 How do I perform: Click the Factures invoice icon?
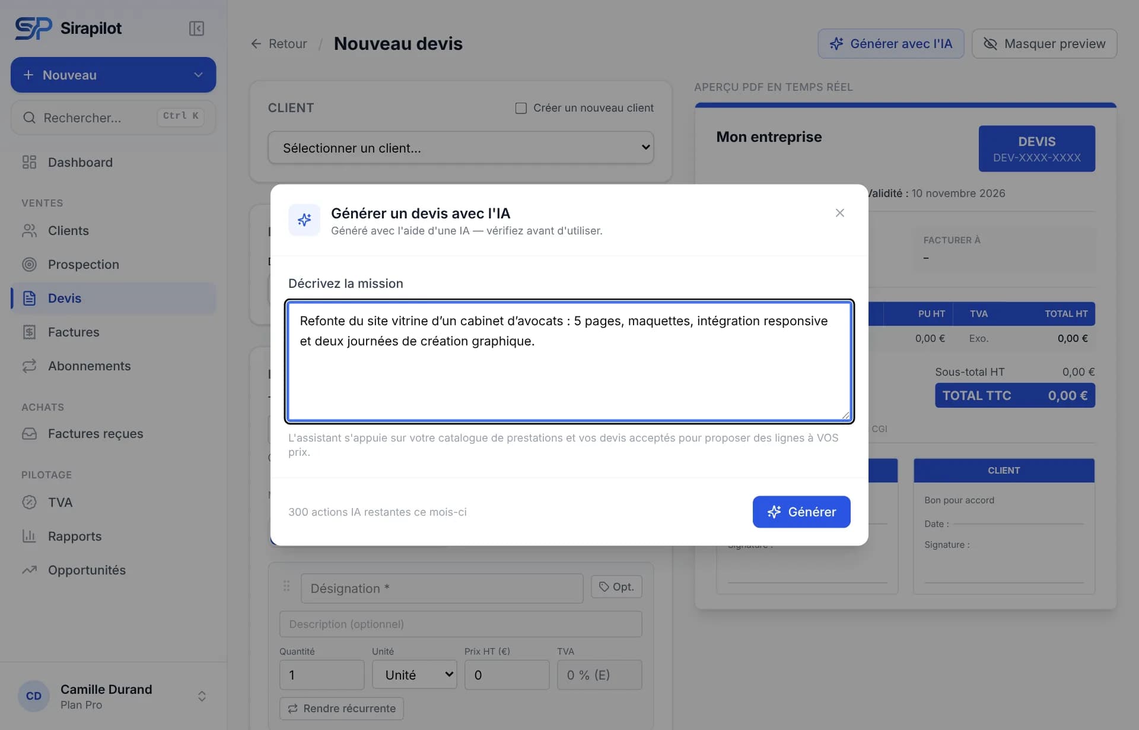pyautogui.click(x=29, y=332)
